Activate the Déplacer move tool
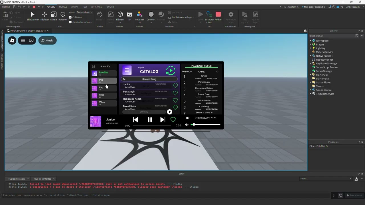 [x=44, y=16]
